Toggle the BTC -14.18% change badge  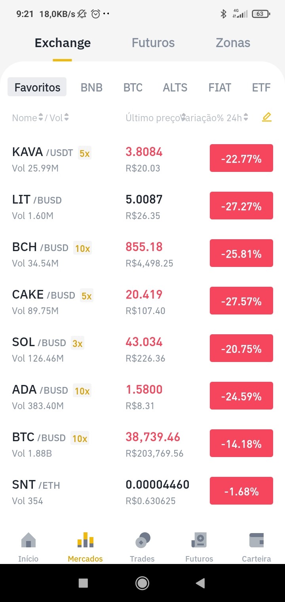pyautogui.click(x=241, y=443)
